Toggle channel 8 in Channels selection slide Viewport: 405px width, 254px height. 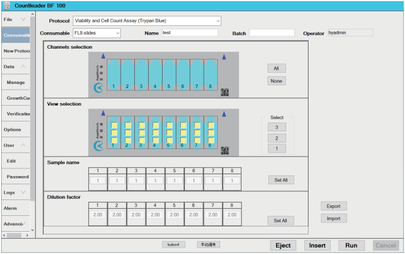click(x=211, y=74)
